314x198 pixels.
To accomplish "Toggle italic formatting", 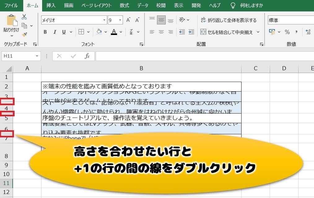I will pos(55,32).
